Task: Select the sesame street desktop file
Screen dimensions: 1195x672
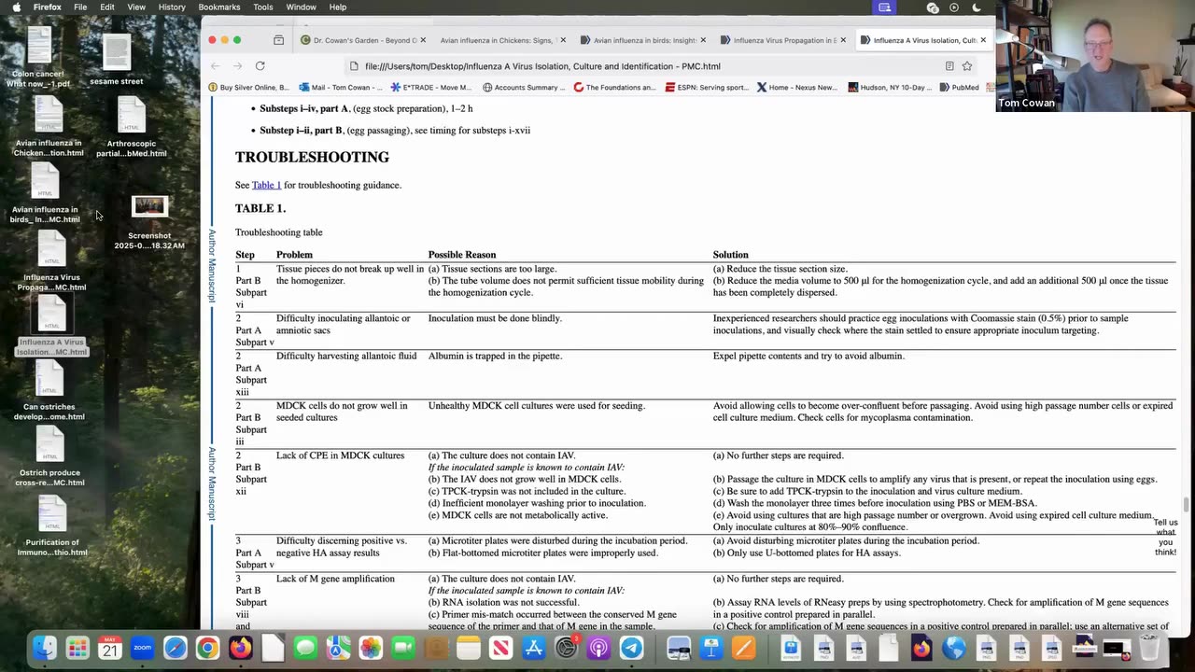Action: pyautogui.click(x=117, y=61)
